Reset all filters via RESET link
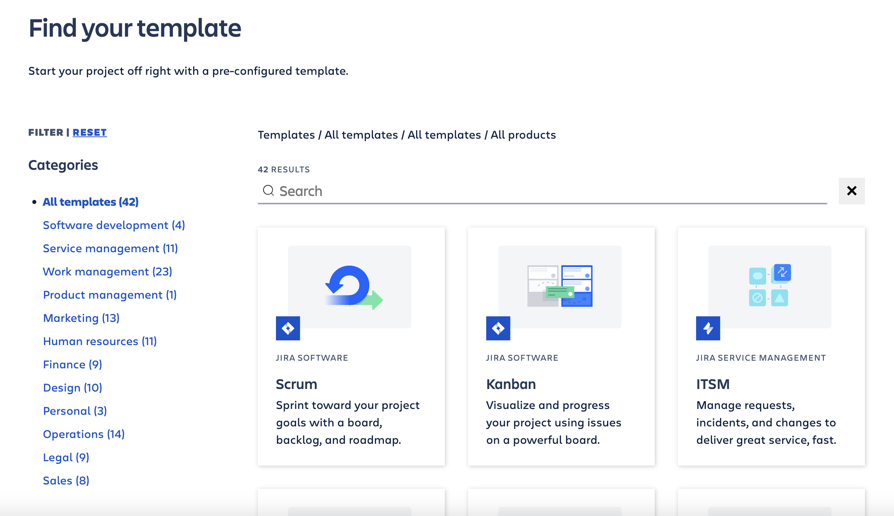Screen dimensions: 894x516 tap(90, 132)
